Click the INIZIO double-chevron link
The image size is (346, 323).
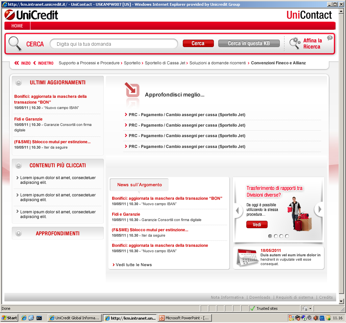(23, 63)
